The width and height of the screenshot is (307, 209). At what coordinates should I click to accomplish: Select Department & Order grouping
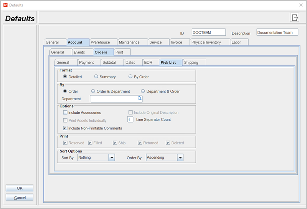[143, 91]
